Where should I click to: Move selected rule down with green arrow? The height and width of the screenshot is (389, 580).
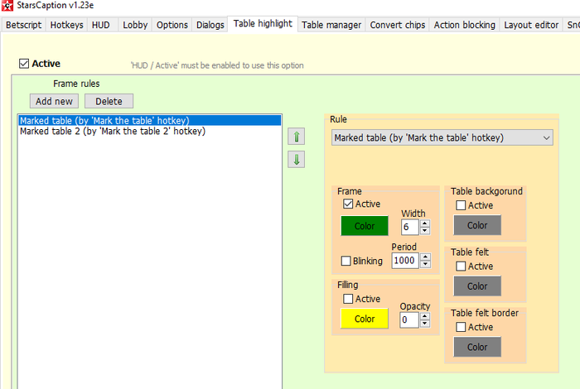[297, 159]
